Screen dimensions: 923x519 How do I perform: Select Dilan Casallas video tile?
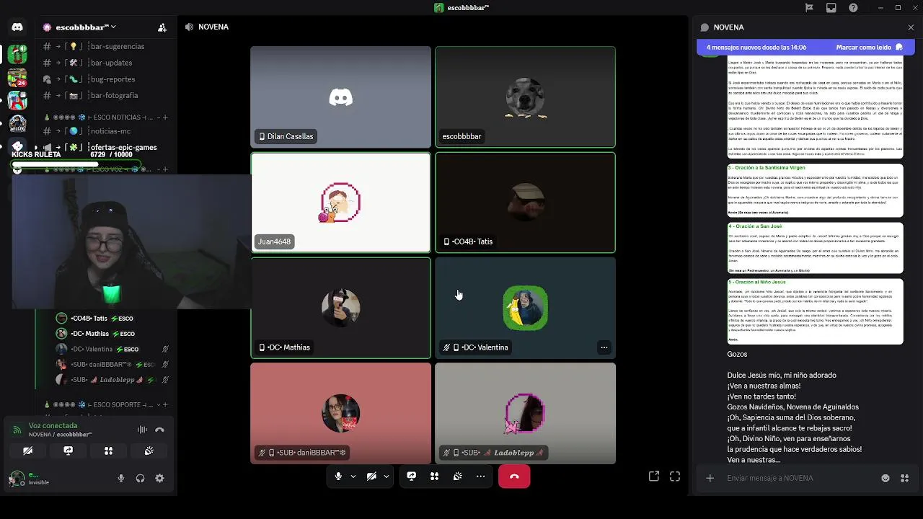340,97
